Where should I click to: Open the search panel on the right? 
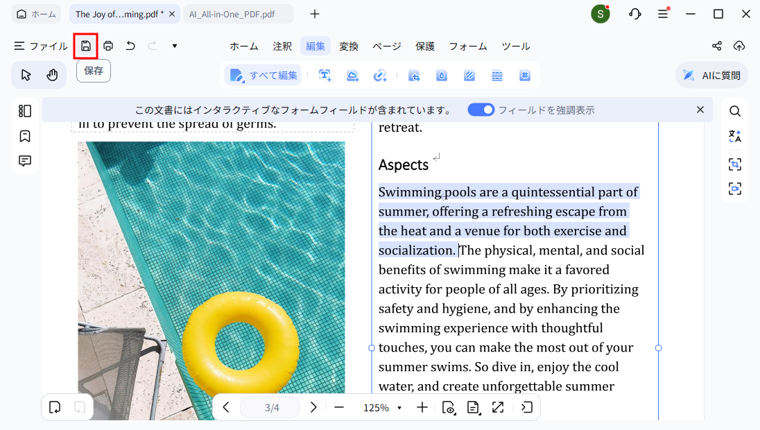[x=734, y=110]
